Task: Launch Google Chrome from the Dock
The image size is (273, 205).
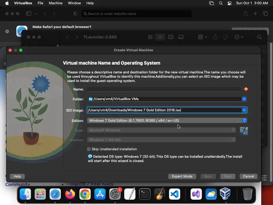Action: pyautogui.click(x=85, y=194)
